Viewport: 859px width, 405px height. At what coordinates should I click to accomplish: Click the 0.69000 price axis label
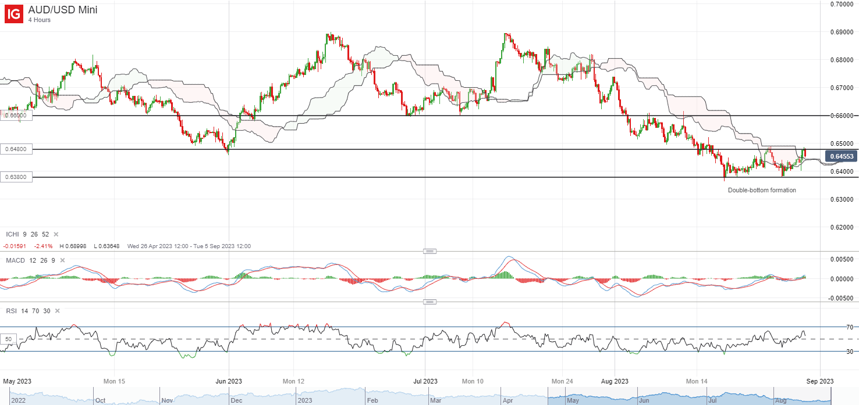tap(842, 32)
